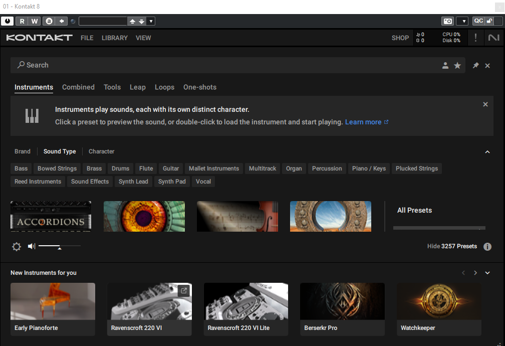
Task: Click the Native Instruments logo icon
Action: point(494,38)
